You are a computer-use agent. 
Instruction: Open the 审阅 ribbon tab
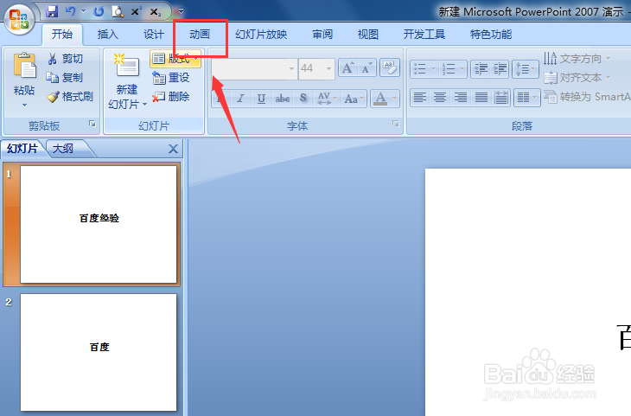[x=322, y=35]
